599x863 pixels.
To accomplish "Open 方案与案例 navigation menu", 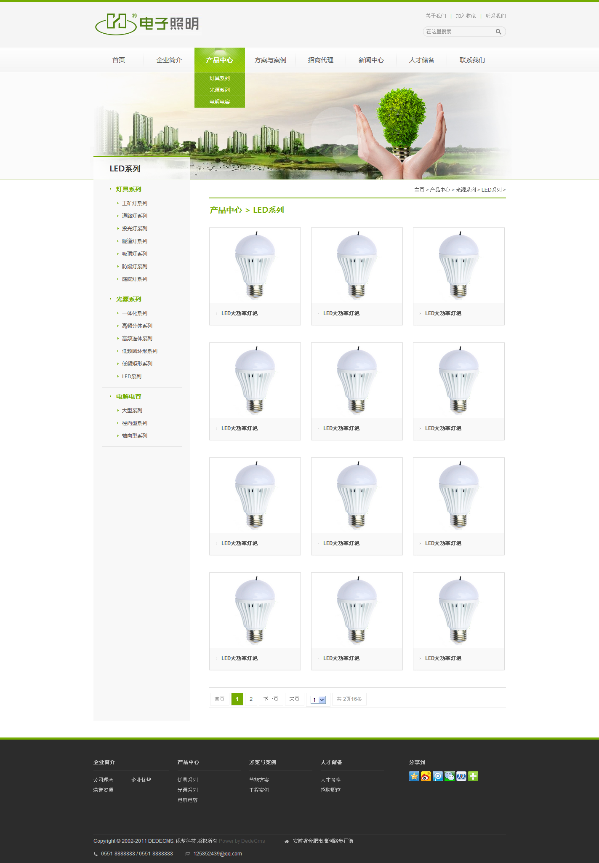I will 270,60.
